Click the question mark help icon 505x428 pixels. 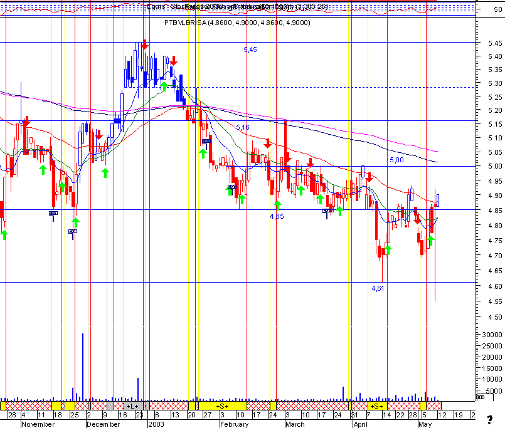[489, 419]
